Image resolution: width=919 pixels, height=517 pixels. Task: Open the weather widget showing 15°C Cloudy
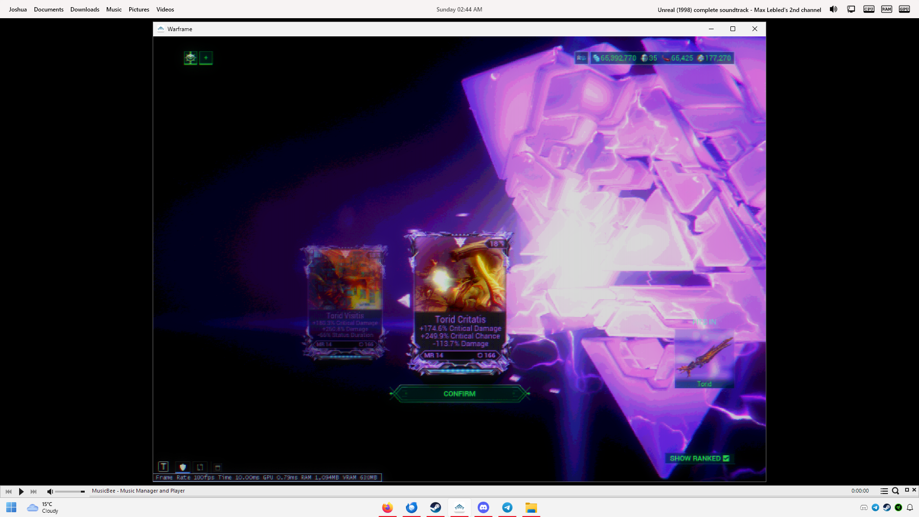pyautogui.click(x=43, y=507)
